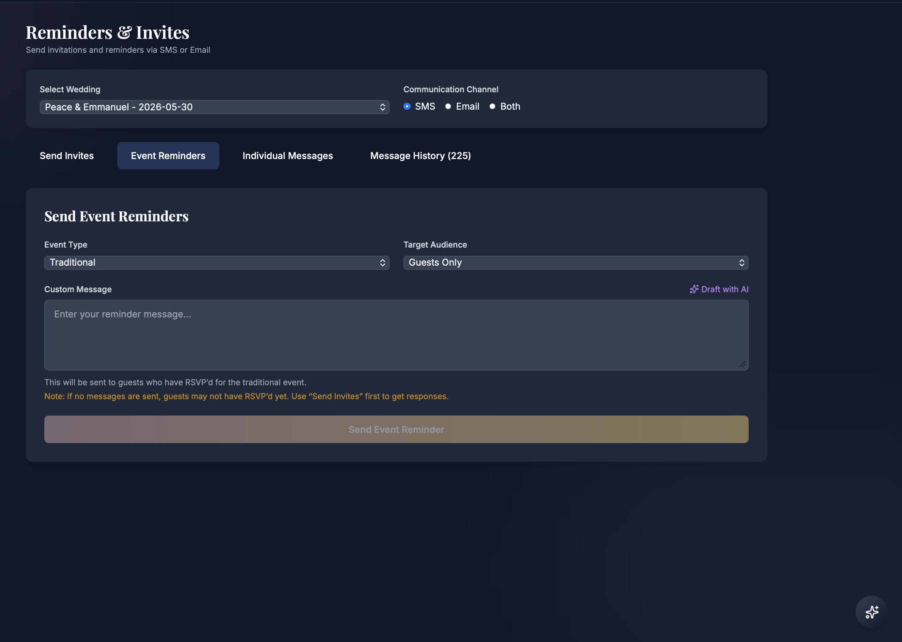The height and width of the screenshot is (642, 902).
Task: Click the Draft with AI link
Action: [x=724, y=289]
